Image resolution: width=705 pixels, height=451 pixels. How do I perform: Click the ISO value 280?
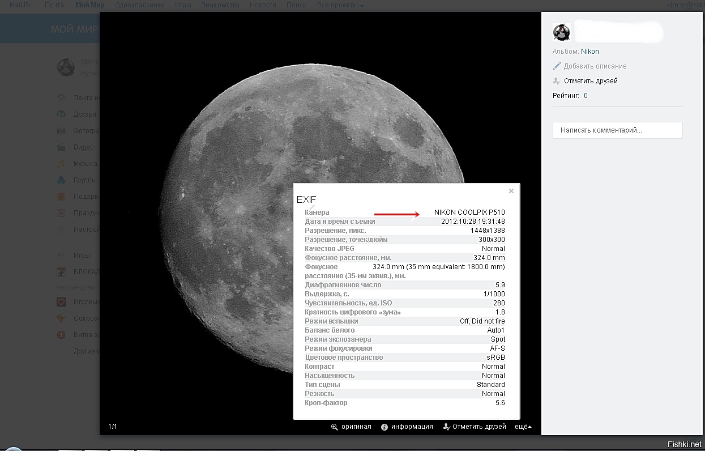[499, 303]
